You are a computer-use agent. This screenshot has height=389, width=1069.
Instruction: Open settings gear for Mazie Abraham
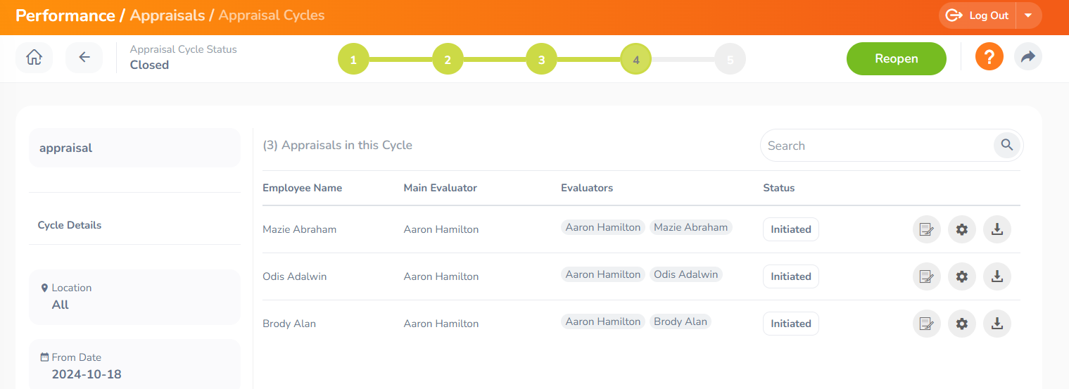(962, 229)
